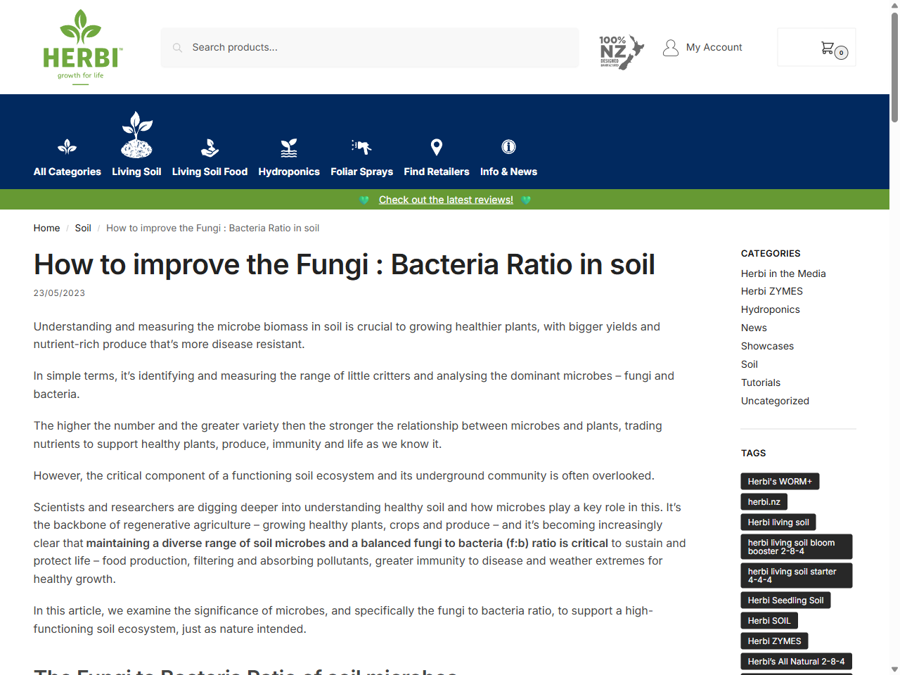900x675 pixels.
Task: Open the 'Check out the latest reviews!' banner
Action: pos(446,200)
